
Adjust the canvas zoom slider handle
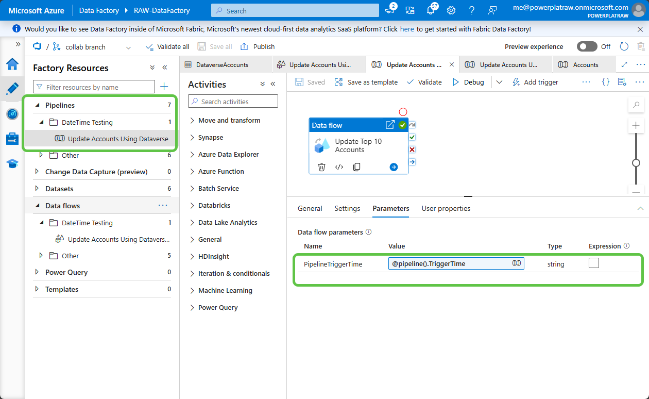[x=636, y=163]
